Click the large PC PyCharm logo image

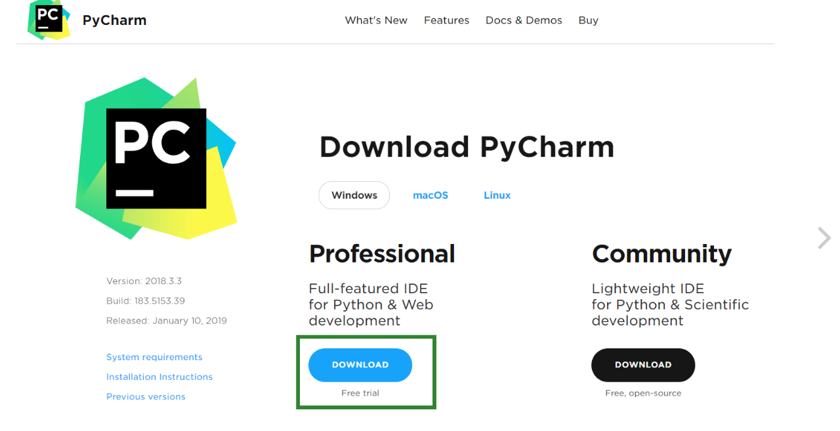point(156,158)
